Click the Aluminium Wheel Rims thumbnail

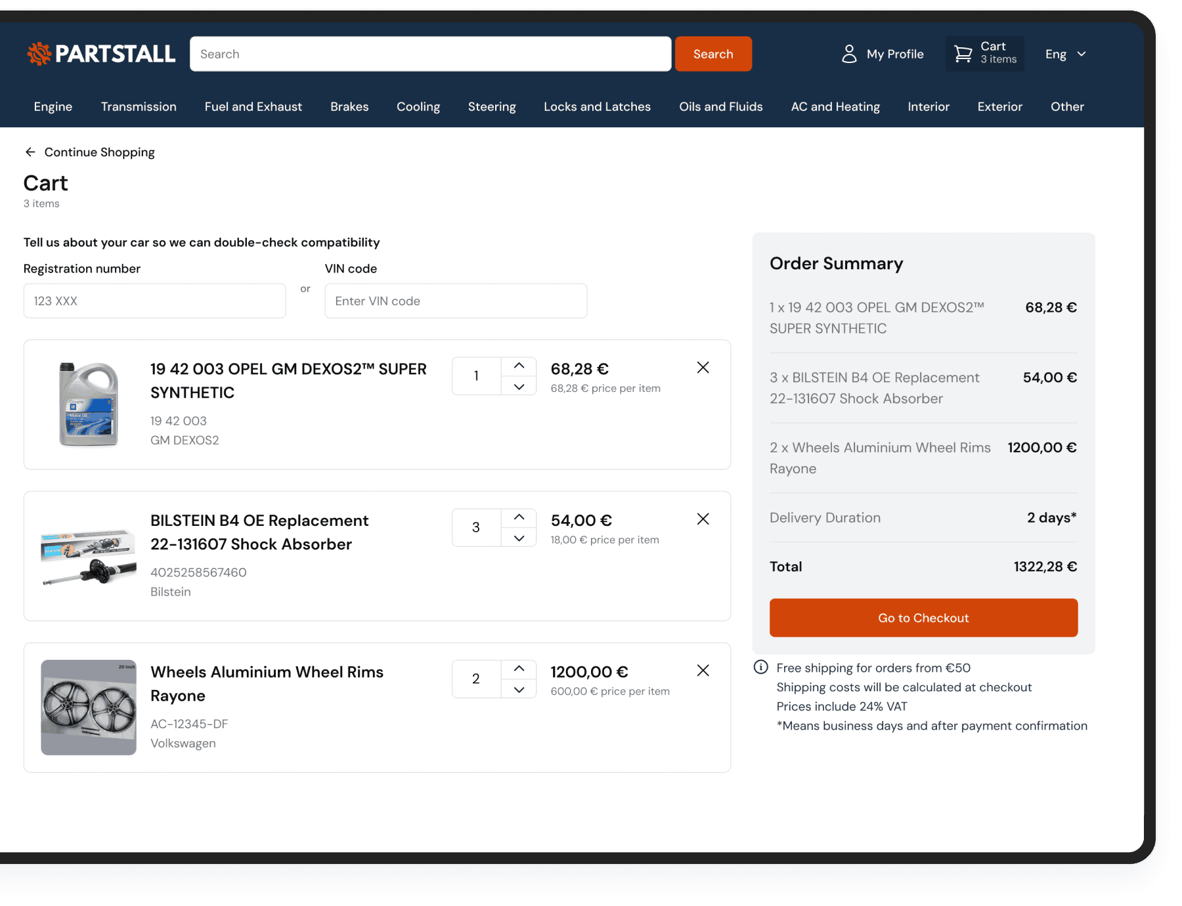(x=89, y=707)
